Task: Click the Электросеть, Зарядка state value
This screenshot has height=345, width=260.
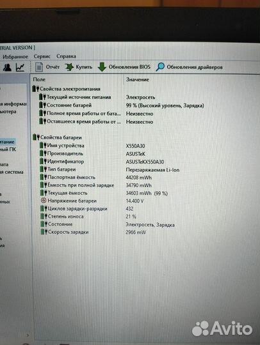Action: (150, 225)
